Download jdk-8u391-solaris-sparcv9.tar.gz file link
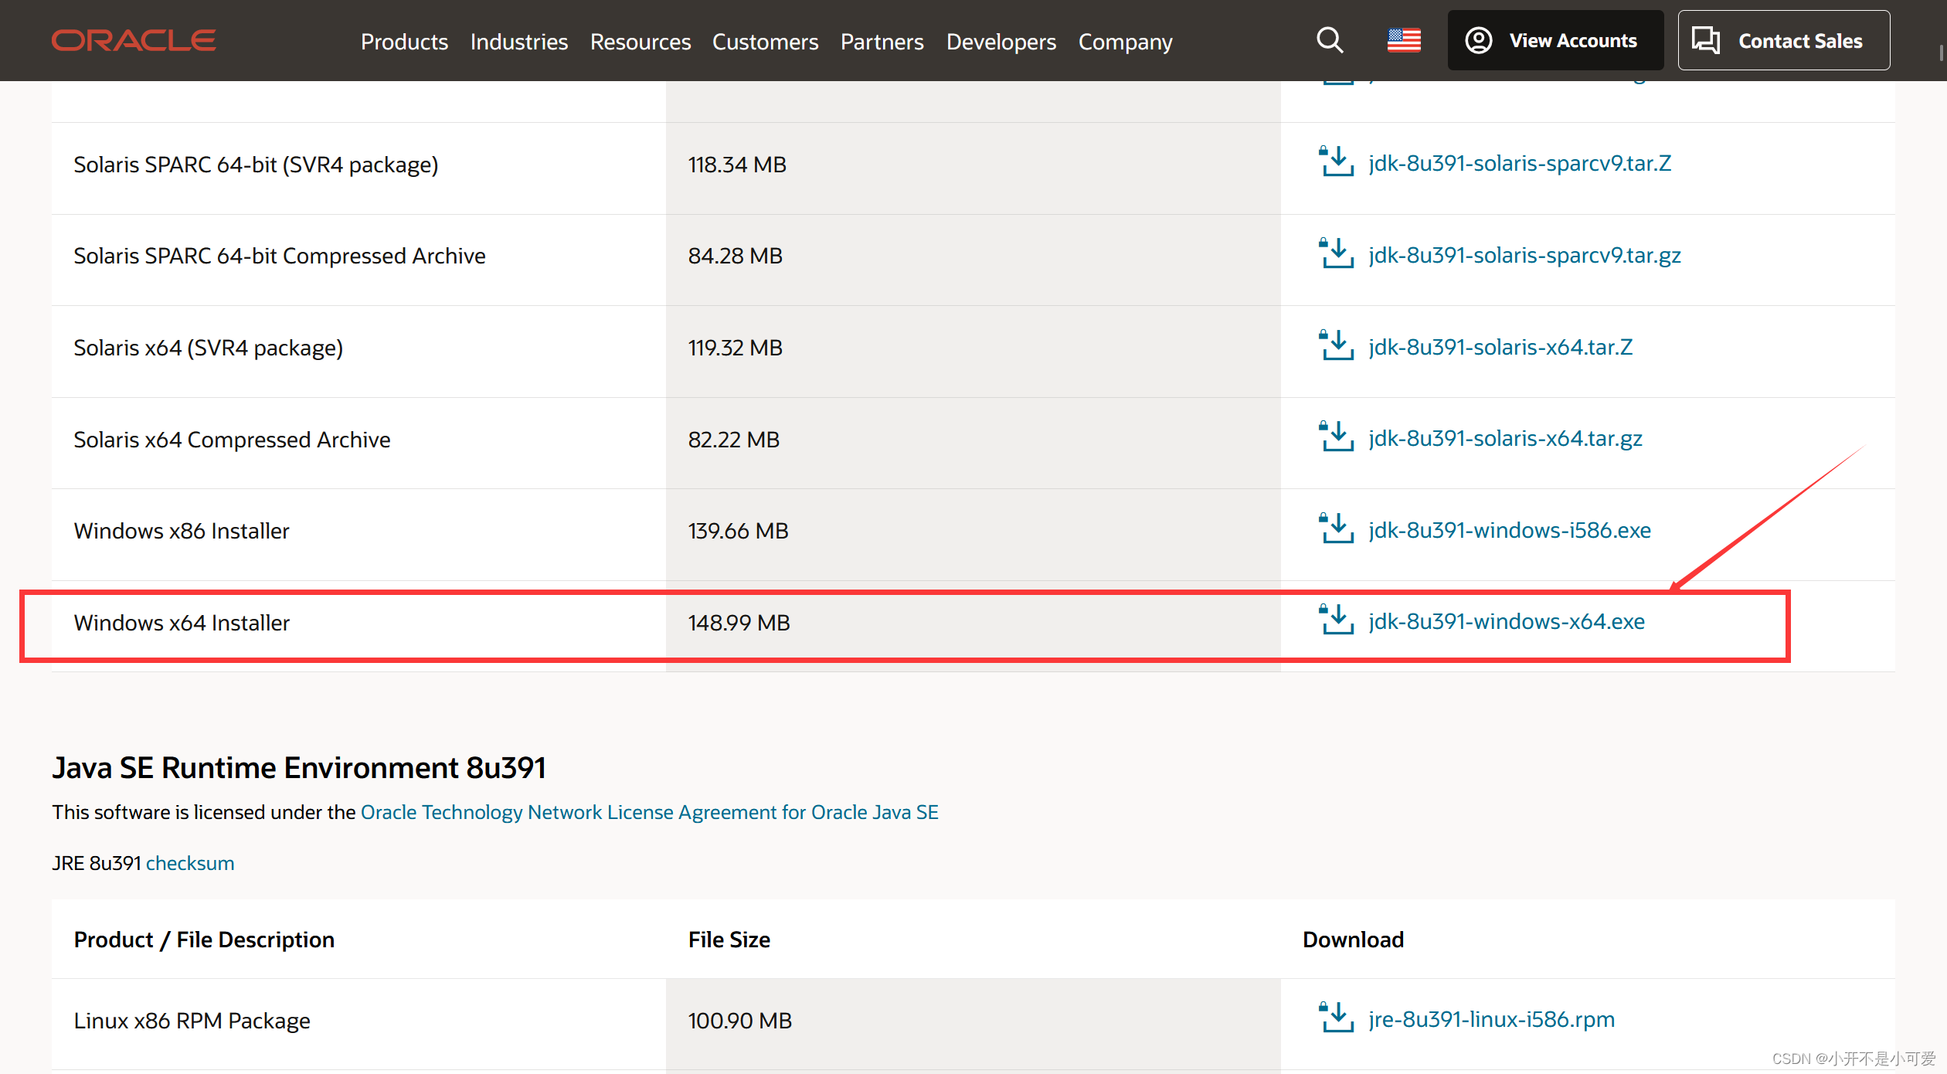Viewport: 1947px width, 1074px height. click(x=1524, y=255)
